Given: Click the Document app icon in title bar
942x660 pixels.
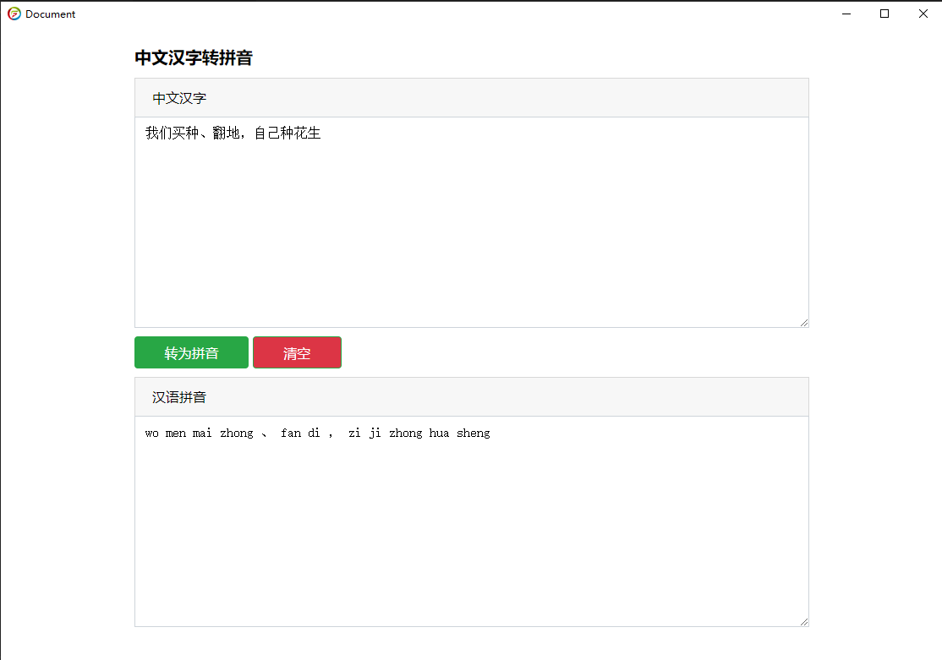Looking at the screenshot, I should [14, 14].
